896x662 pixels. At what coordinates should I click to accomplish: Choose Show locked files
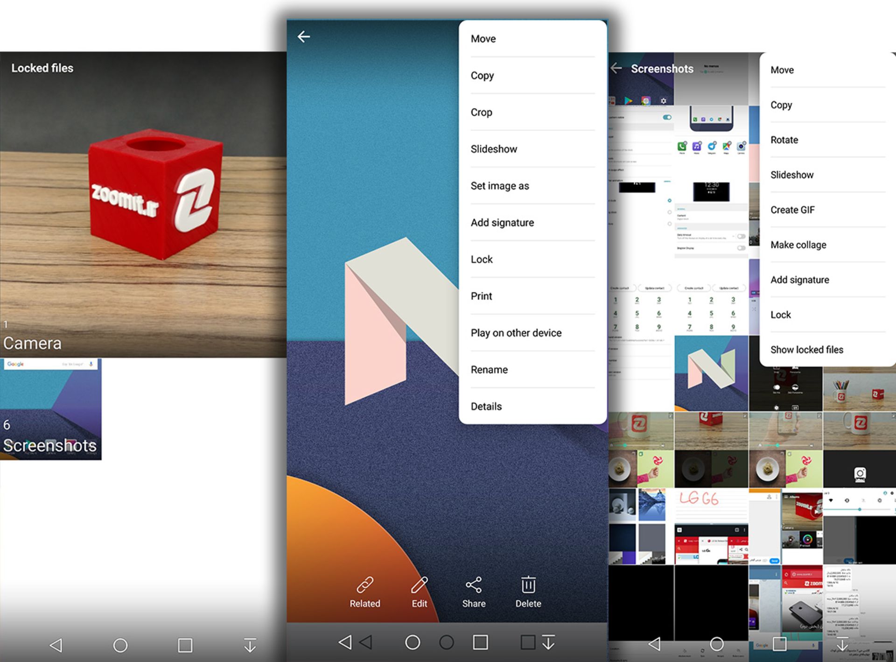click(x=827, y=350)
